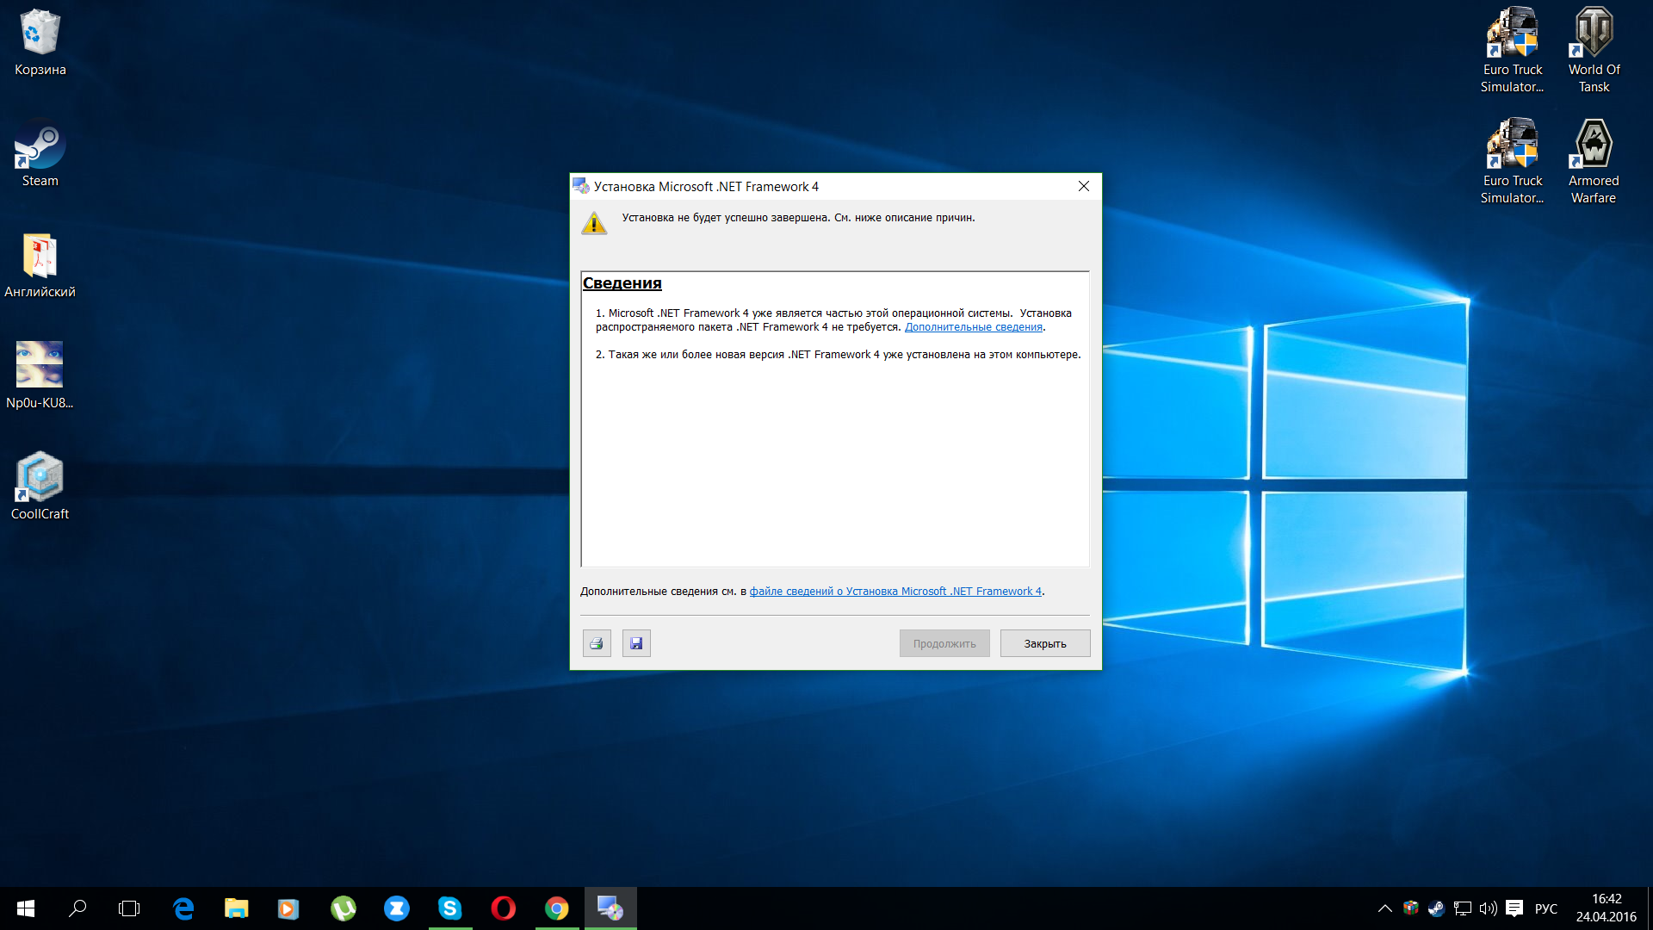Open the Steam desktop shortcut
Image resolution: width=1653 pixels, height=930 pixels.
pyautogui.click(x=40, y=153)
